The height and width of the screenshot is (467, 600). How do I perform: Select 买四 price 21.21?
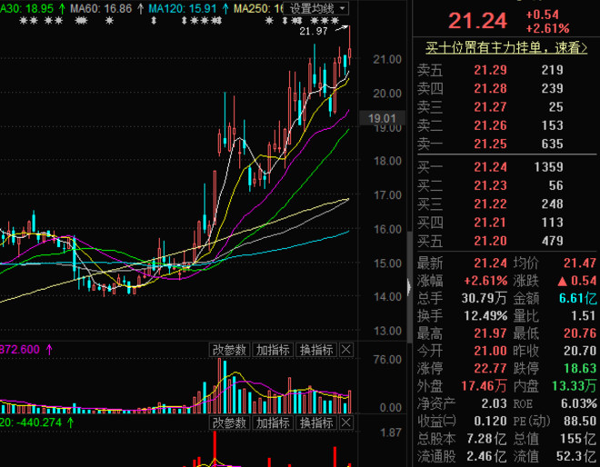(x=490, y=223)
